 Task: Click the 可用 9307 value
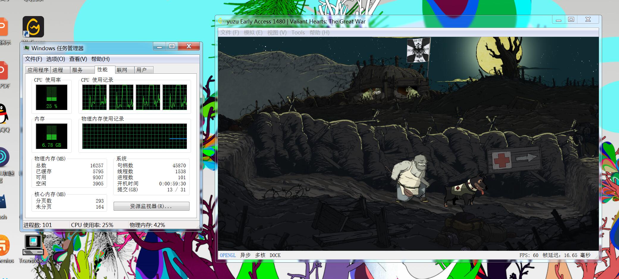click(x=98, y=177)
